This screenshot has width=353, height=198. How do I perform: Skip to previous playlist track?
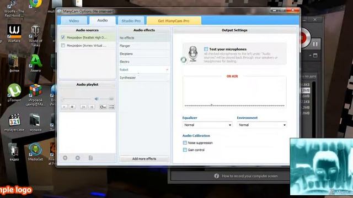tap(83, 107)
